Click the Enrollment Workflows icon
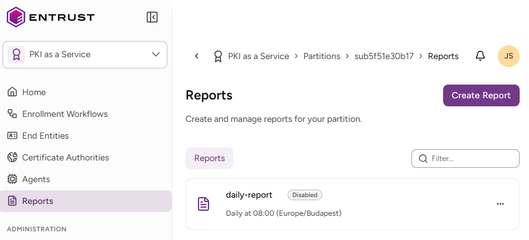529x240 pixels. 12,114
